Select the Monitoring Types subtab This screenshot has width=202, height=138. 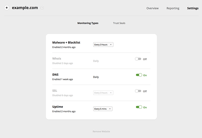tap(88, 23)
